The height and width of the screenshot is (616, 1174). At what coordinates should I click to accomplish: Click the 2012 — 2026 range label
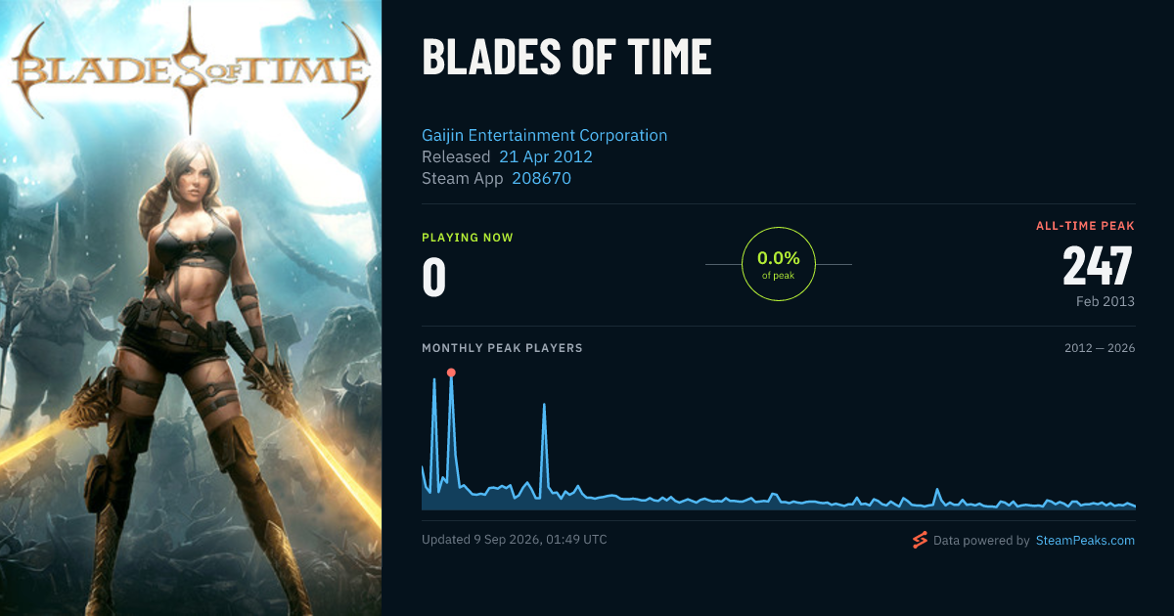pos(1100,348)
